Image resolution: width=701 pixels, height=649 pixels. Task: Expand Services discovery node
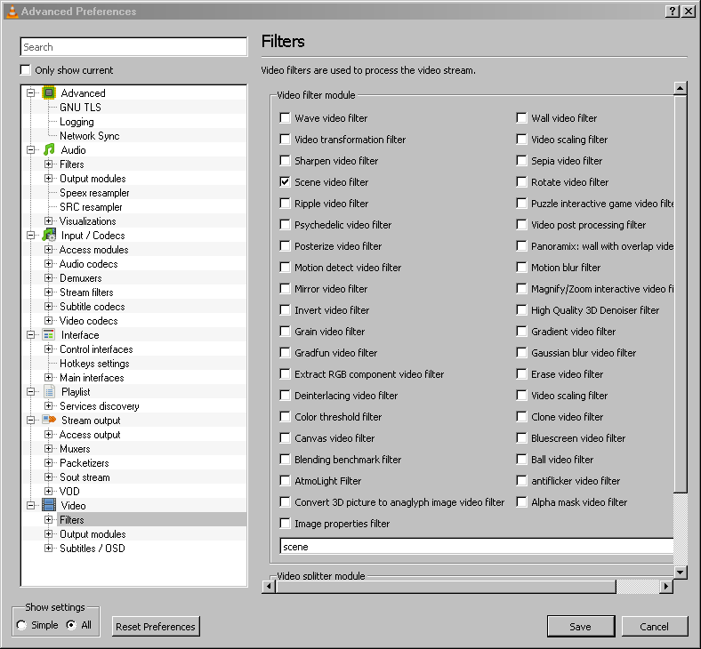coord(48,405)
